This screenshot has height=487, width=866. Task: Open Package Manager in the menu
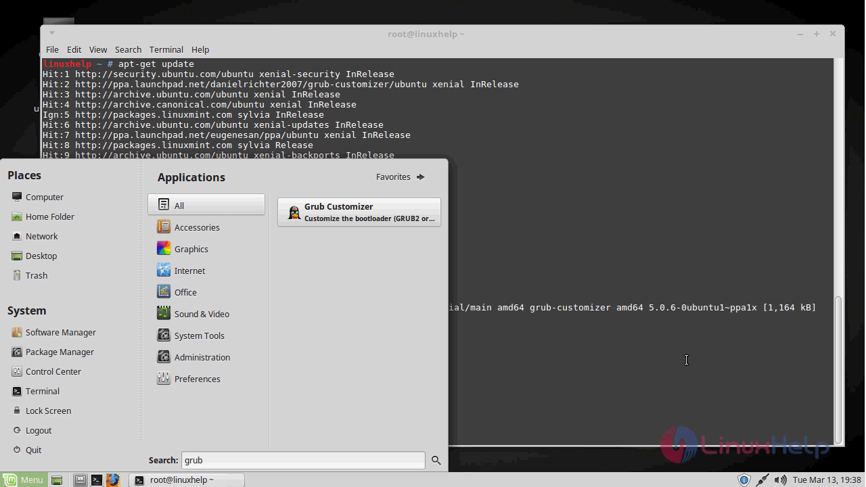click(x=60, y=352)
